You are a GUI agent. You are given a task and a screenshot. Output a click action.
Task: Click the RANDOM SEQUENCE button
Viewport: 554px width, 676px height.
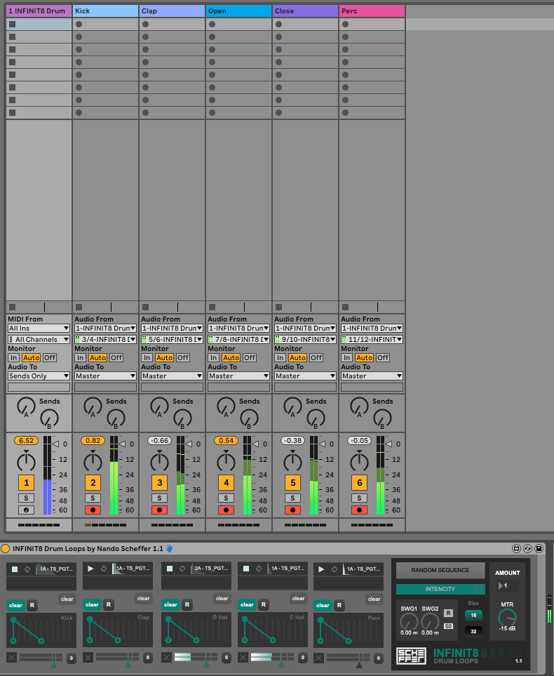[x=440, y=570]
